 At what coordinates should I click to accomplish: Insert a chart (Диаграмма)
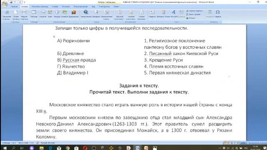74,14
